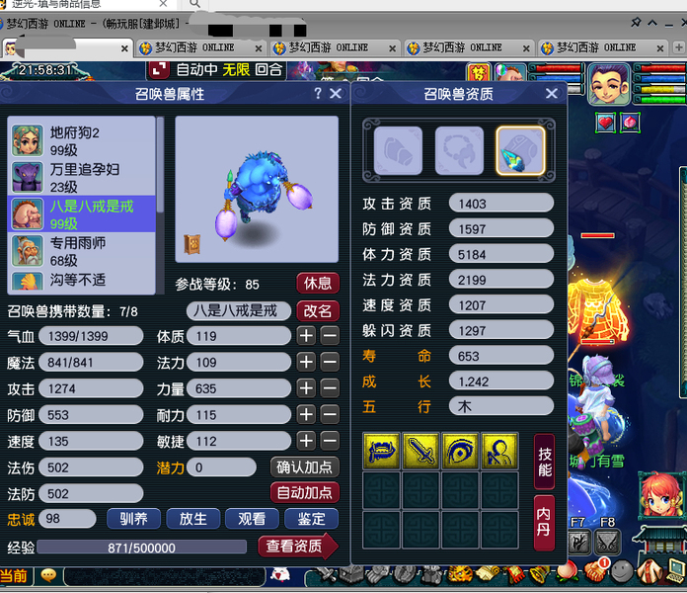Click the red heart status icon
This screenshot has width=687, height=593.
[x=605, y=123]
